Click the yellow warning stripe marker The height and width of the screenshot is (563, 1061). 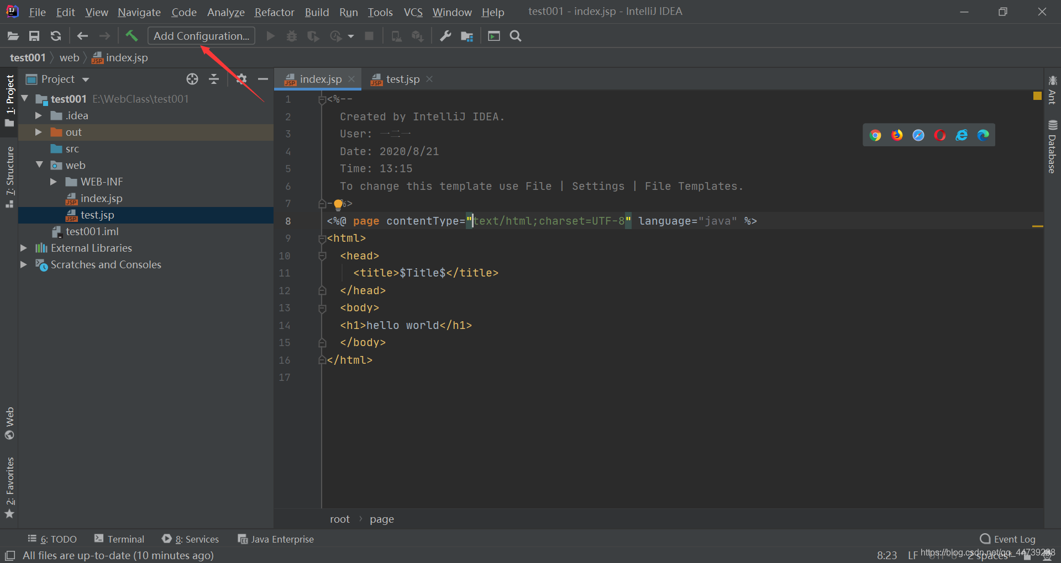coord(1037,226)
